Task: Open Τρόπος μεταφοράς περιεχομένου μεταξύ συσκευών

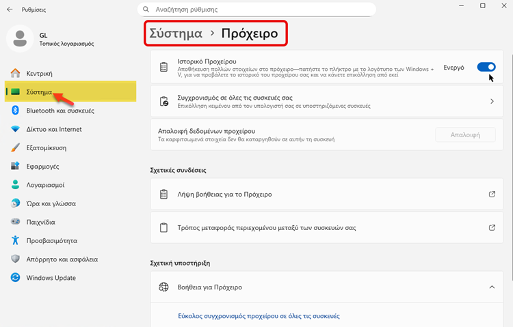Action: pyautogui.click(x=326, y=227)
